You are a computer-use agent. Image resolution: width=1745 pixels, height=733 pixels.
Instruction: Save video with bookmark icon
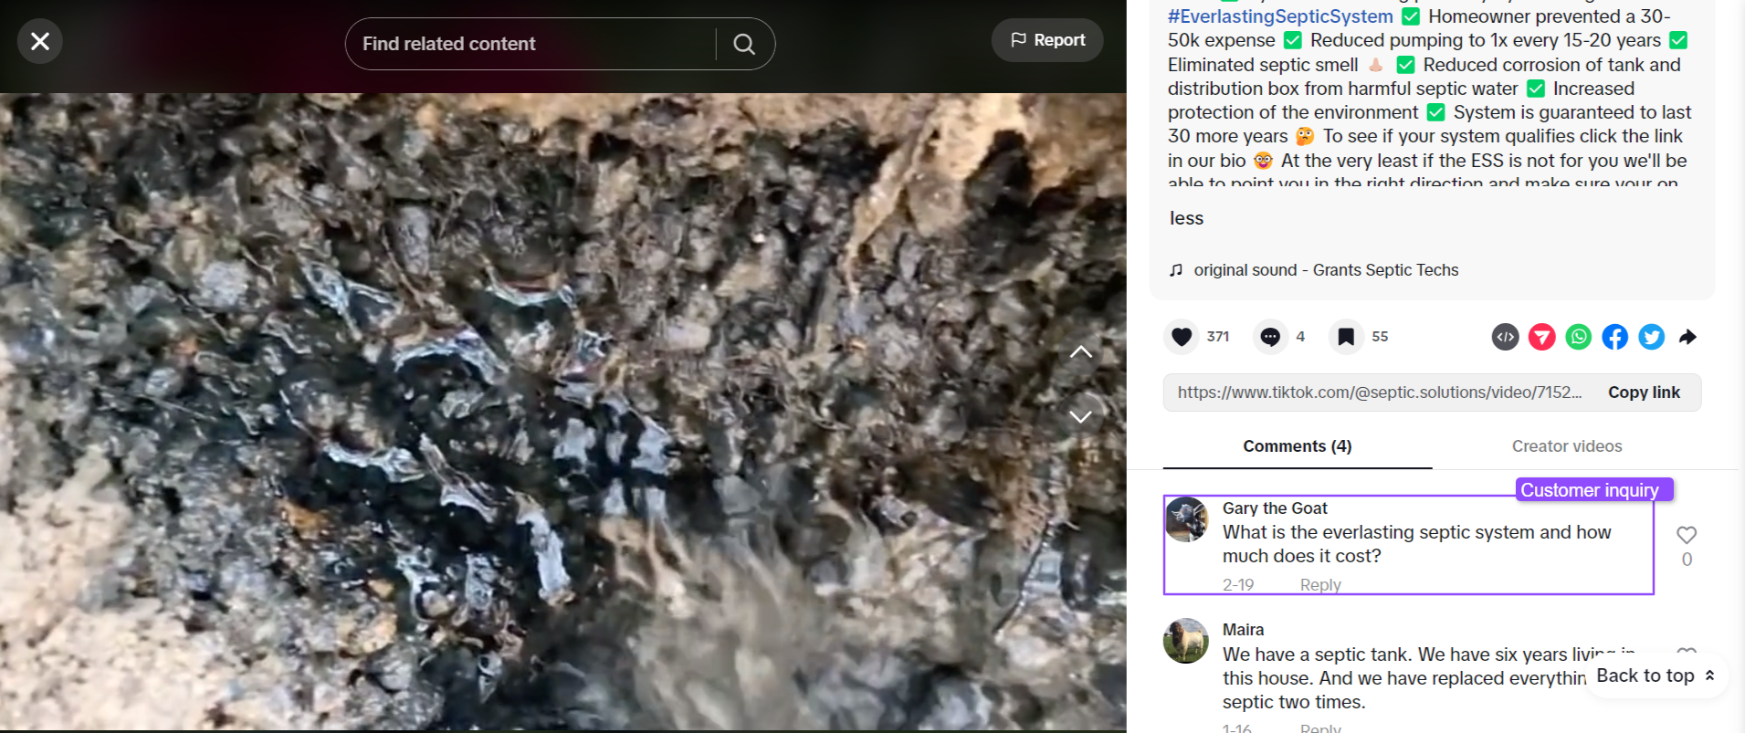pyautogui.click(x=1346, y=337)
